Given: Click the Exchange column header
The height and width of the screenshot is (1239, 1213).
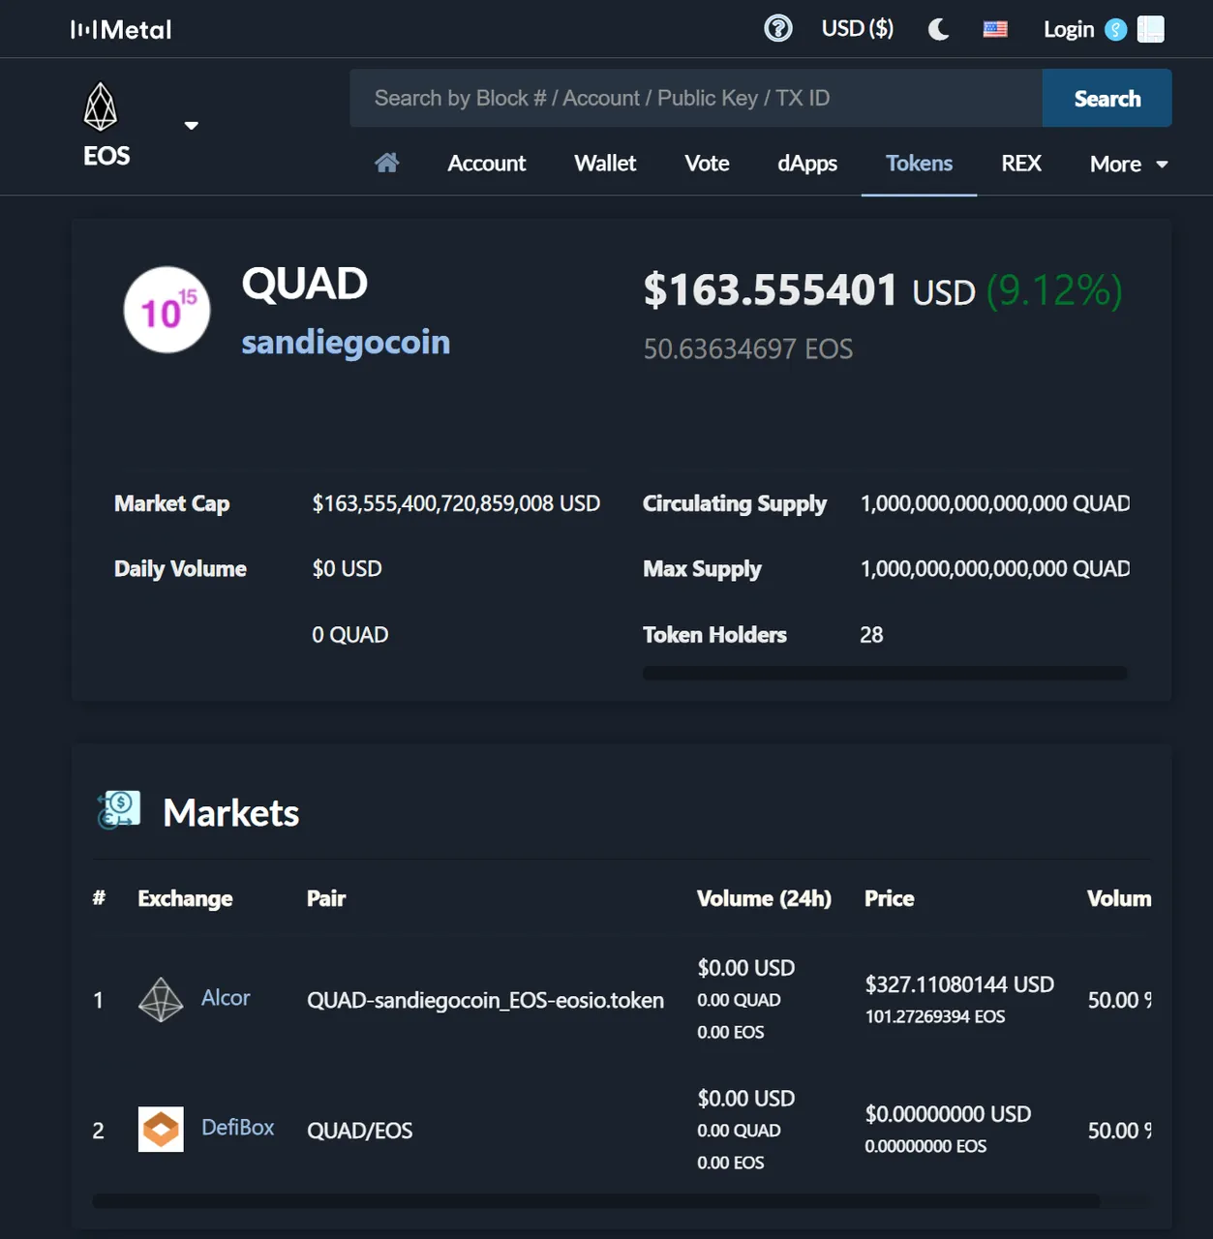Looking at the screenshot, I should 185,898.
